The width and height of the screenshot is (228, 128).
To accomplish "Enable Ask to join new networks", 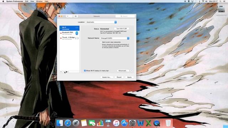I will tap(101, 42).
